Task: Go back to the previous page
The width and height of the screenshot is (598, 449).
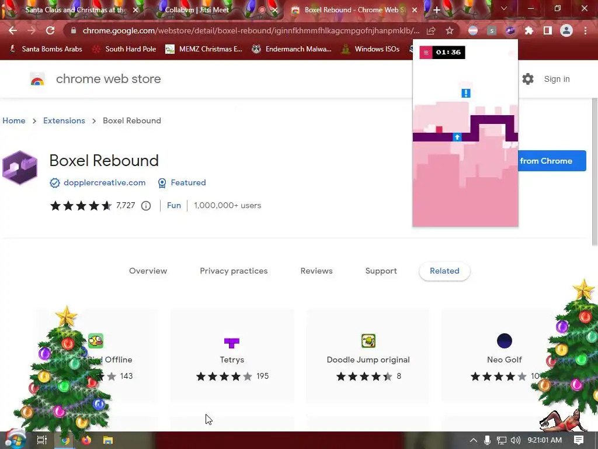Action: tap(13, 30)
